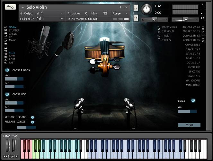
Task: Open the Output st. 1 dropdown
Action: (62, 13)
